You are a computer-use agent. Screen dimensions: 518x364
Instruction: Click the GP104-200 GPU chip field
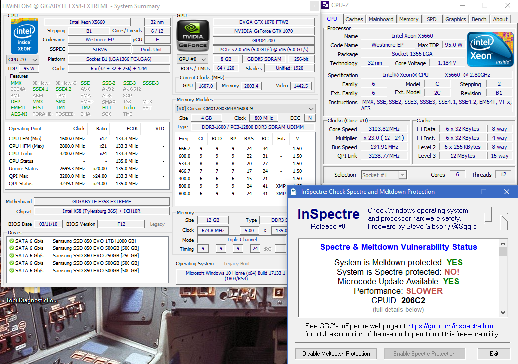[263, 41]
